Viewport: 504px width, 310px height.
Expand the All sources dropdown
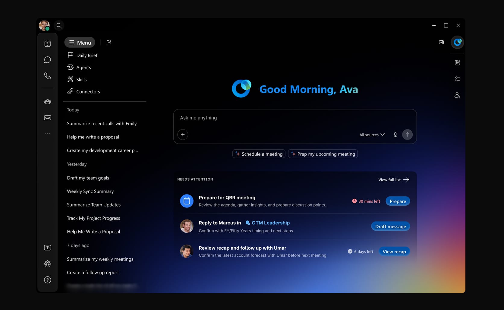372,135
